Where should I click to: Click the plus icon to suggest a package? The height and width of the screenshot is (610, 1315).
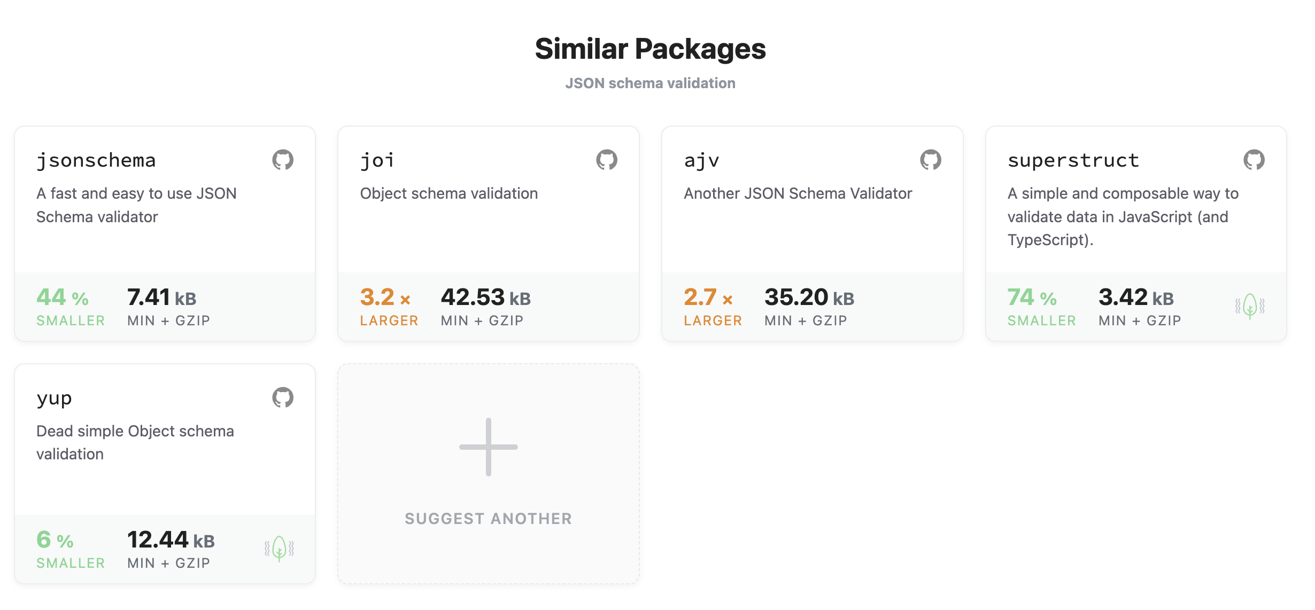click(x=489, y=447)
